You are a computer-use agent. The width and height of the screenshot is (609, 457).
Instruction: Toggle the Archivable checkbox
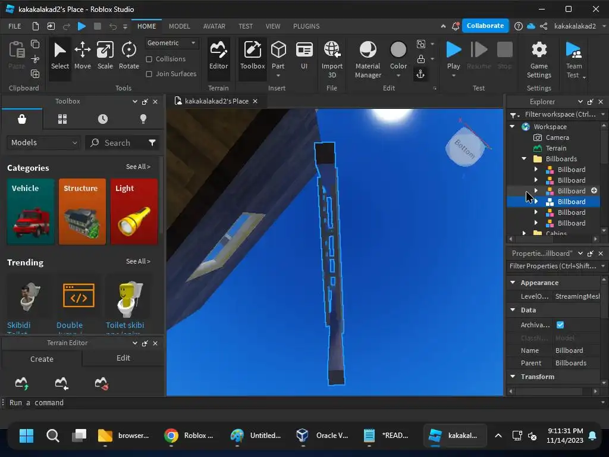(560, 325)
